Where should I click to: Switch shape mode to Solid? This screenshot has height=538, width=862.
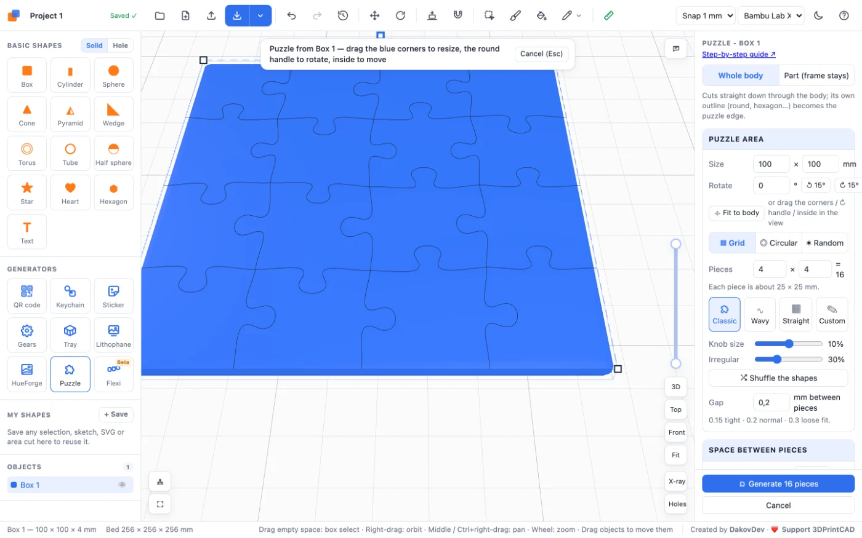[94, 45]
